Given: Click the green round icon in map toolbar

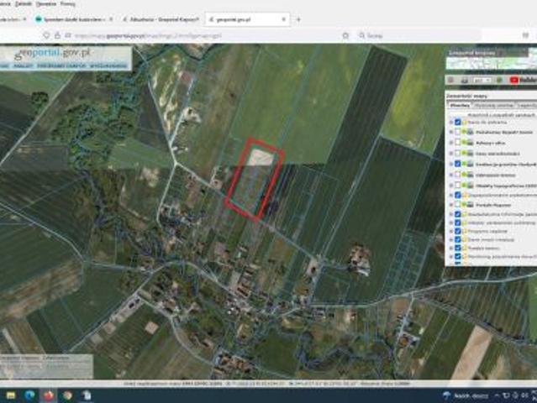Looking at the screenshot, I should click(500, 80).
